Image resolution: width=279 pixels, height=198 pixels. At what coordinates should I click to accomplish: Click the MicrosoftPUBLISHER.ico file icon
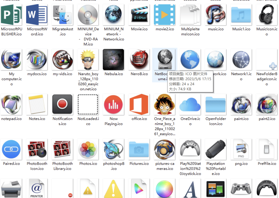point(11,15)
